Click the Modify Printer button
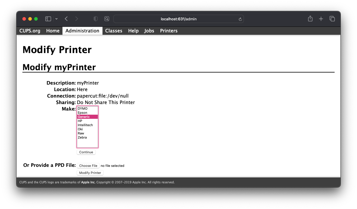Screen dimensions: 357x209 point(90,173)
